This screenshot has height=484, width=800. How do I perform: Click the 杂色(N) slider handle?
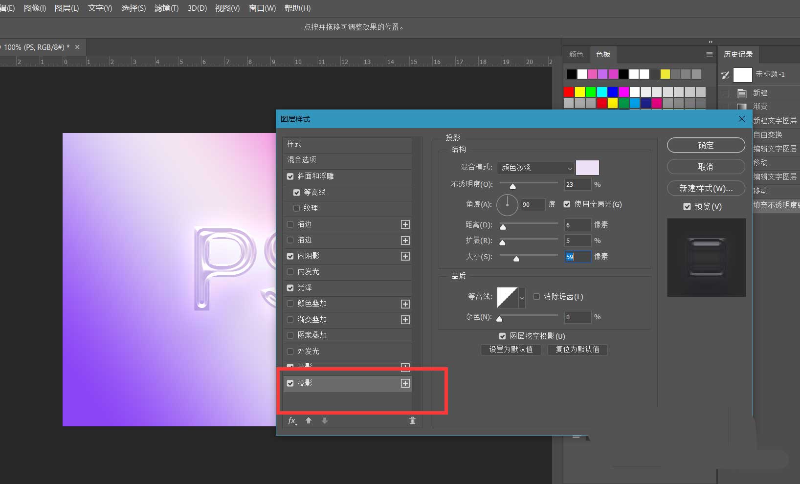tap(499, 319)
